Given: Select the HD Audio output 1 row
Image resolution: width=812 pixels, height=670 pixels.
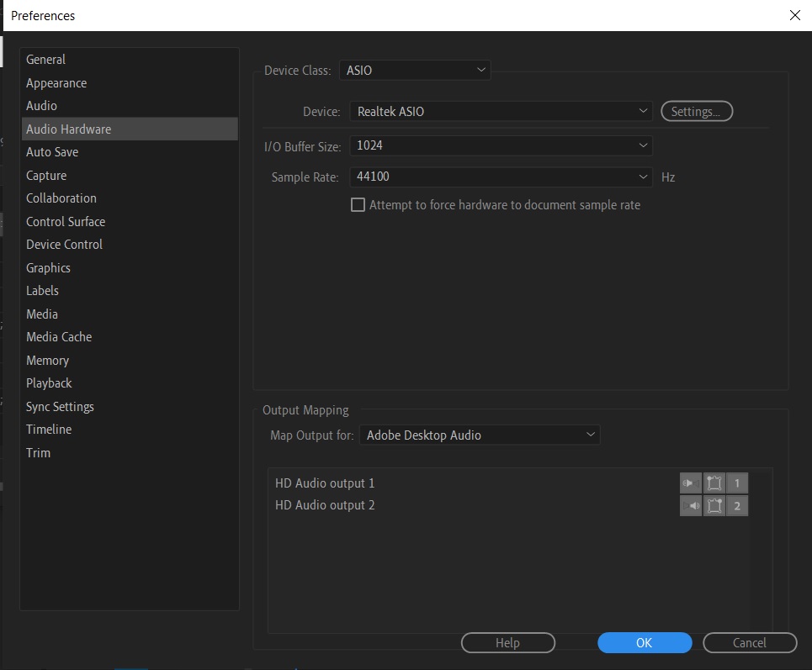Looking at the screenshot, I should [421, 483].
